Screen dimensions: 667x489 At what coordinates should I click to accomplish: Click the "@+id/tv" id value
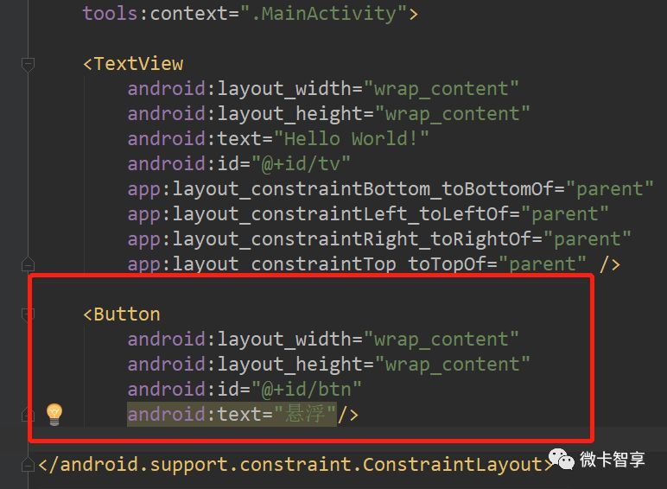(301, 163)
